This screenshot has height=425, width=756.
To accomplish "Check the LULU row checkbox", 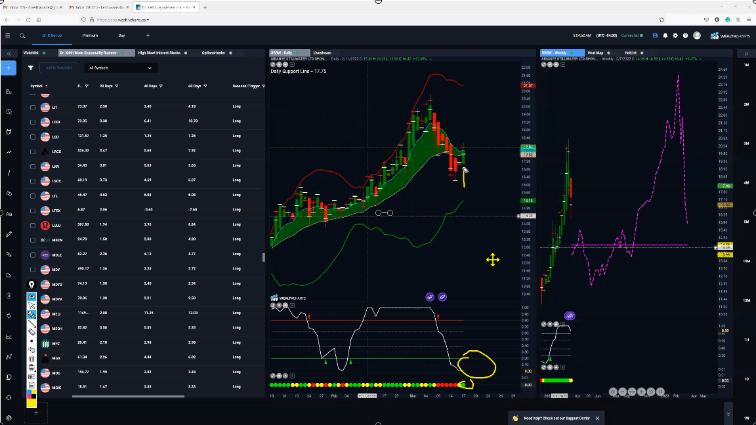I will pyautogui.click(x=33, y=226).
